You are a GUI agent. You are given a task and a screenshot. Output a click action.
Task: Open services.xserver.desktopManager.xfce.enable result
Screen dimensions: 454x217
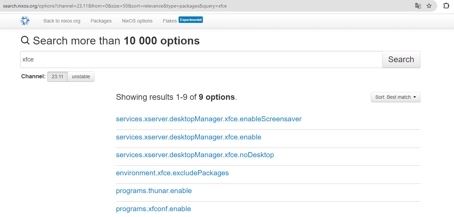189,137
